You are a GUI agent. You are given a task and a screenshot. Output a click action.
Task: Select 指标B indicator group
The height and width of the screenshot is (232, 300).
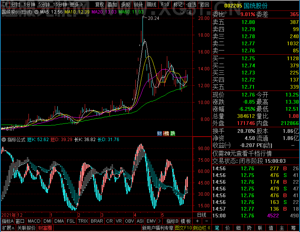(172, 221)
